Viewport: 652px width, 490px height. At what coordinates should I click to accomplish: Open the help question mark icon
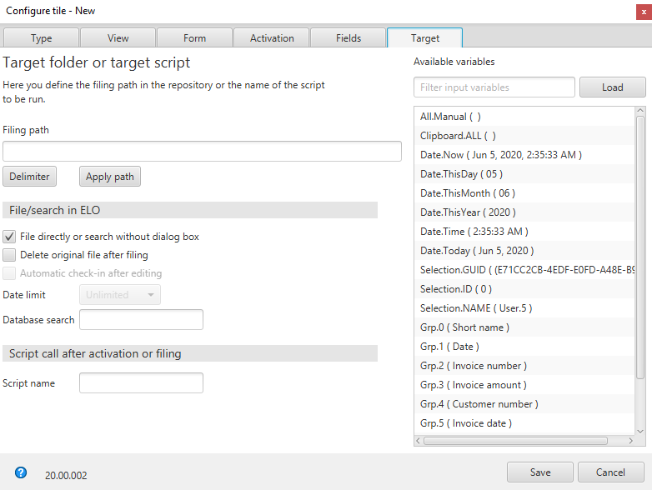click(21, 472)
